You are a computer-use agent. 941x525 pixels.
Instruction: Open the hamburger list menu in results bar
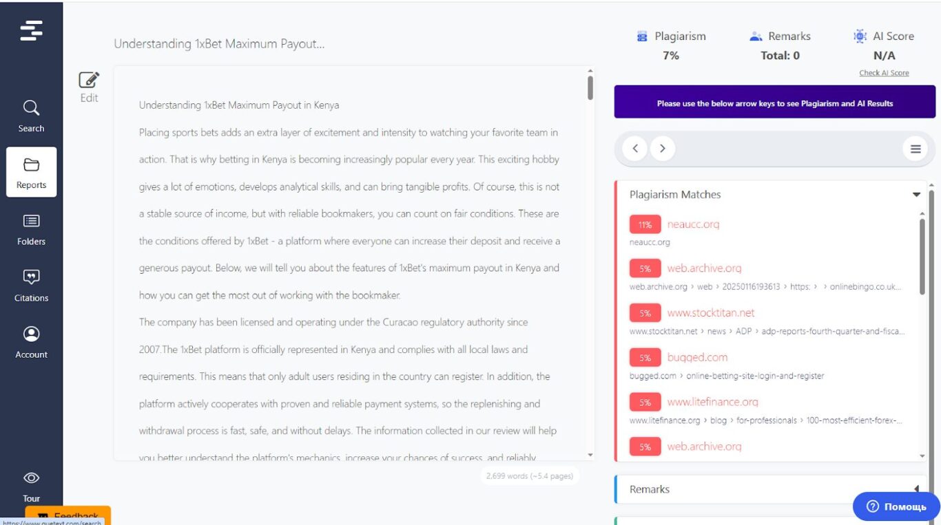click(916, 149)
